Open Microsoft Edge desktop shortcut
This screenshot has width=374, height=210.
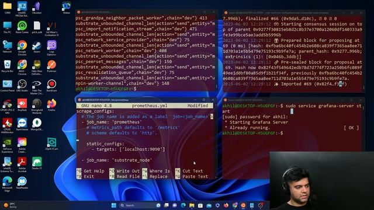click(7, 184)
